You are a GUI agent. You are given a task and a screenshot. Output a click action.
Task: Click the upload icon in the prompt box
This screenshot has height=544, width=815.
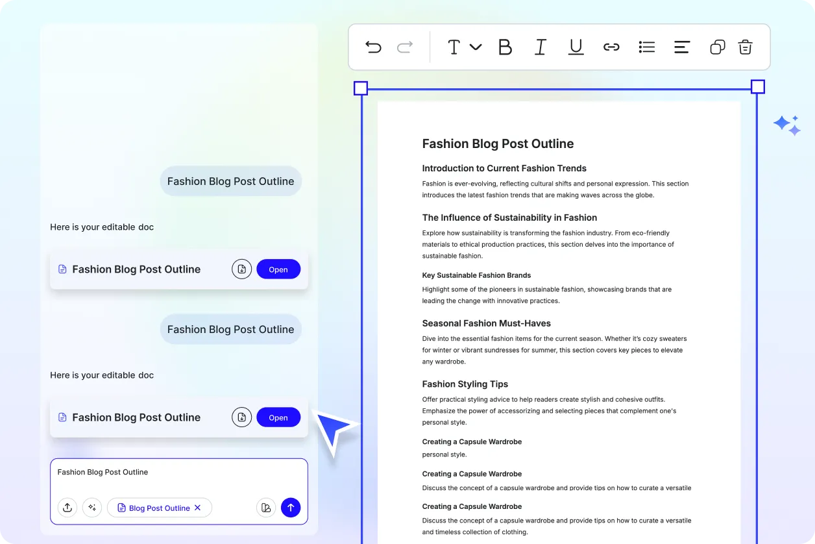(67, 508)
